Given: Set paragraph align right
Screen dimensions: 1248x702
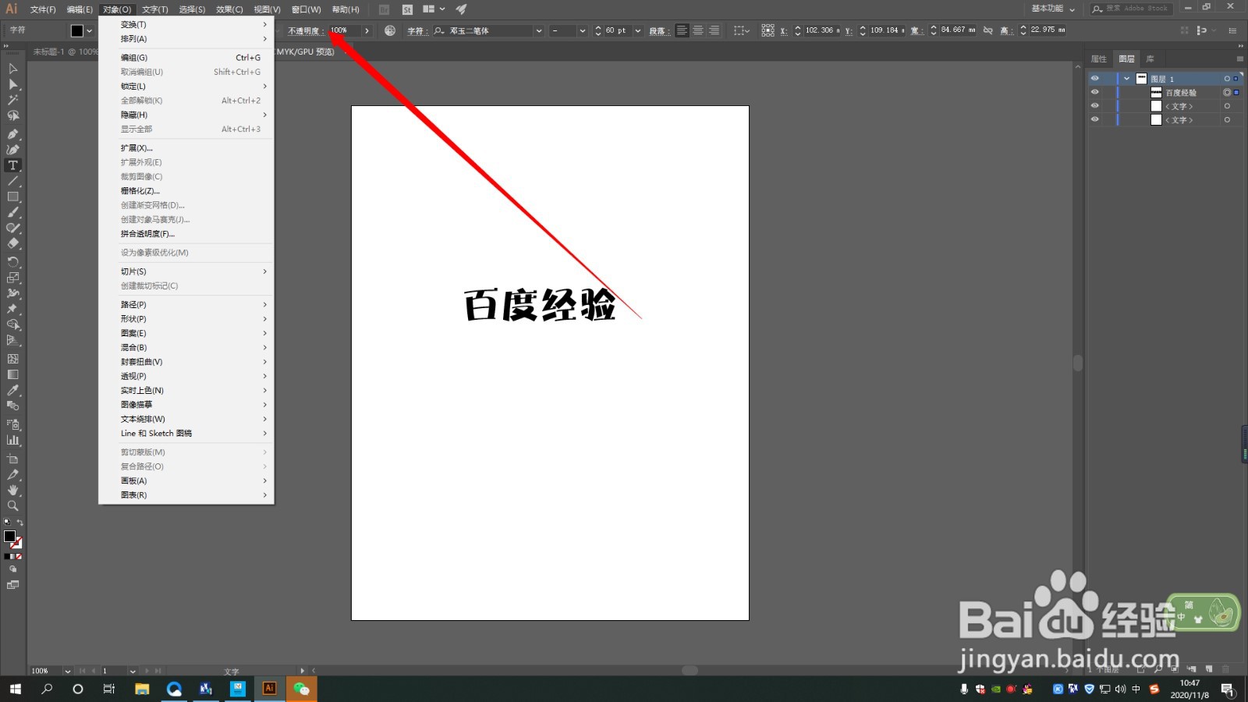Looking at the screenshot, I should point(714,30).
